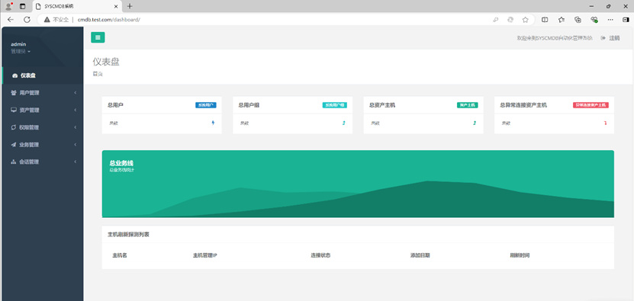The image size is (634, 301).
Task: Open browser essentials heart icon
Action: [594, 19]
